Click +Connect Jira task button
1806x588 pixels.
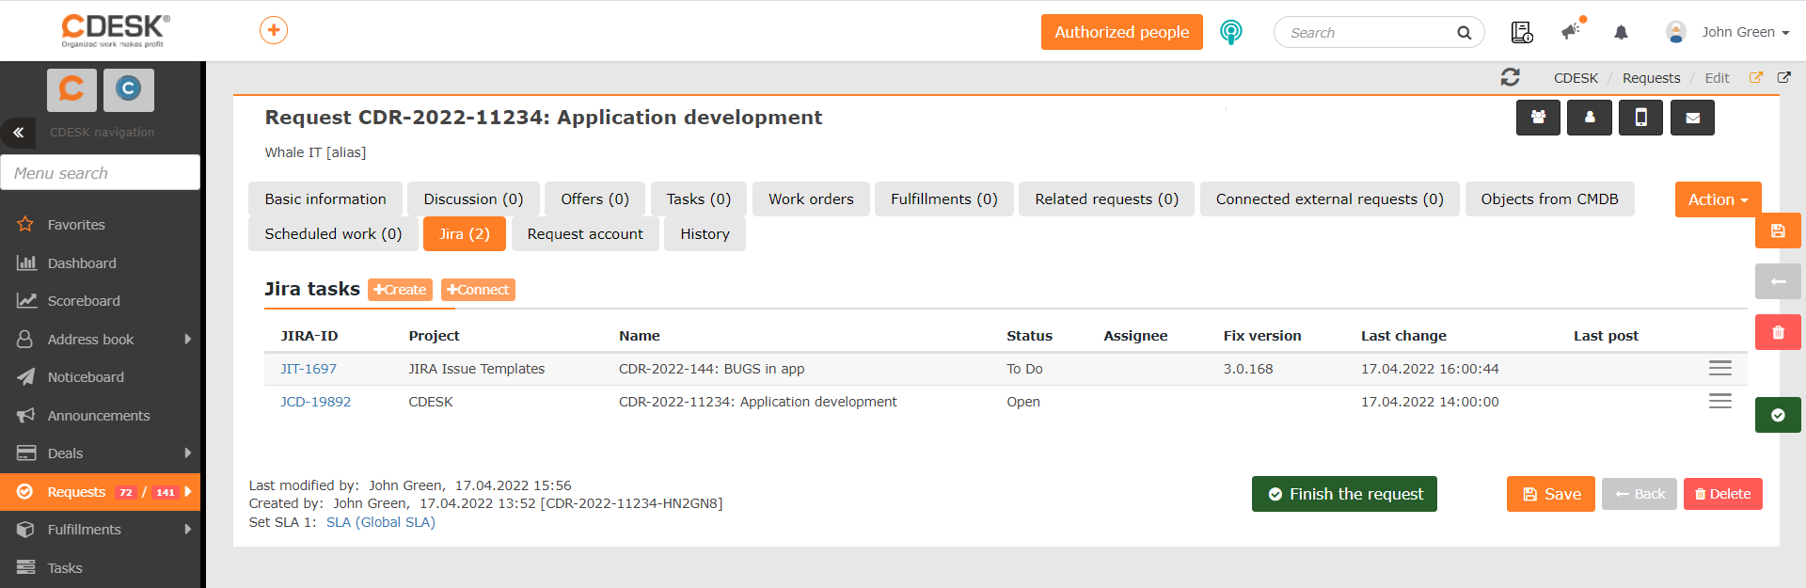tap(478, 290)
